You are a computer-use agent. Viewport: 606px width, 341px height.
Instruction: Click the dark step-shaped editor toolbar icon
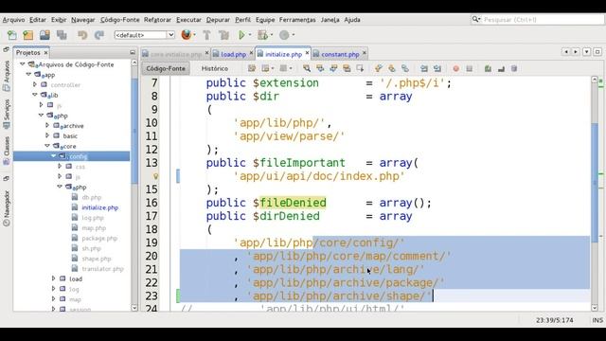[501, 68]
